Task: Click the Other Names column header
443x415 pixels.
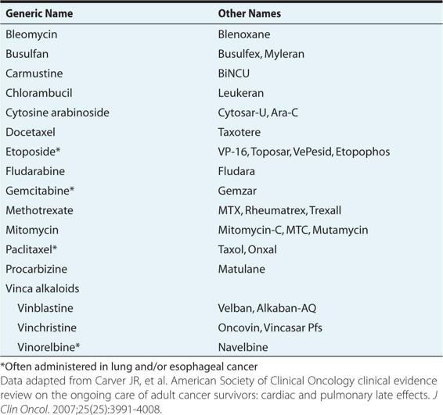Action: click(x=249, y=13)
